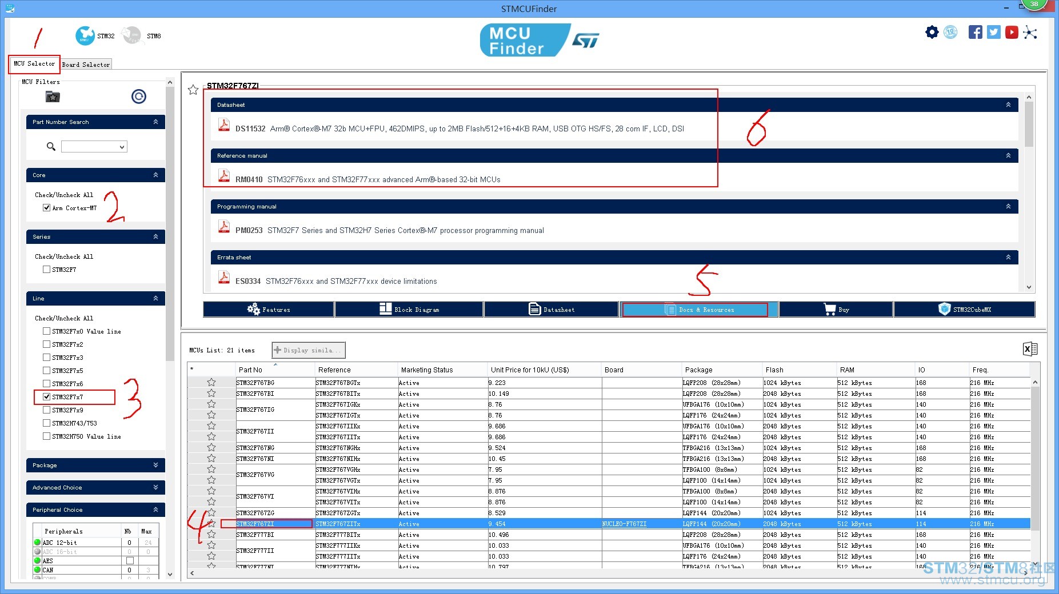Open the part number search dropdown
1059x594 pixels.
pyautogui.click(x=122, y=147)
